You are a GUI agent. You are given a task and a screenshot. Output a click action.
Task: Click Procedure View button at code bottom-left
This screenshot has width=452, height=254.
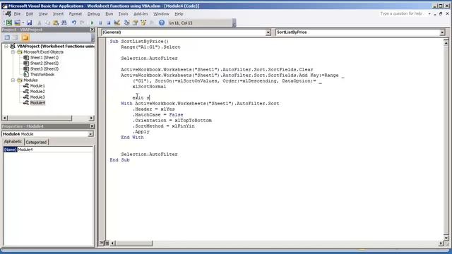click(102, 243)
